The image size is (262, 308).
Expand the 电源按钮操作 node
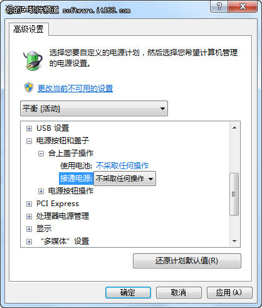coord(41,191)
